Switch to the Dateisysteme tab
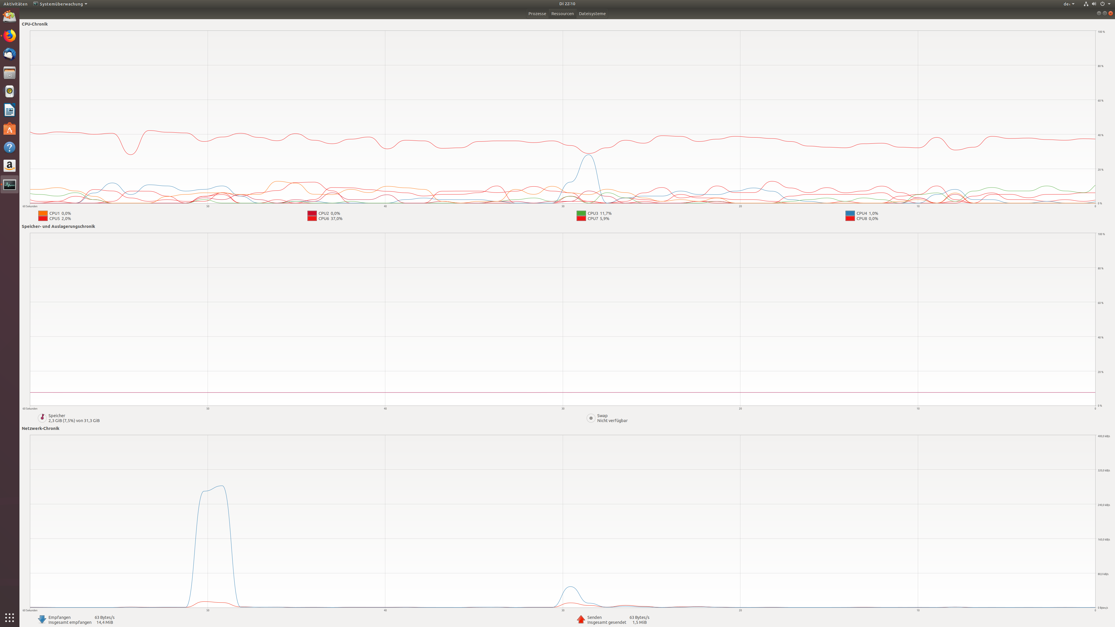This screenshot has height=627, width=1115. coord(592,13)
